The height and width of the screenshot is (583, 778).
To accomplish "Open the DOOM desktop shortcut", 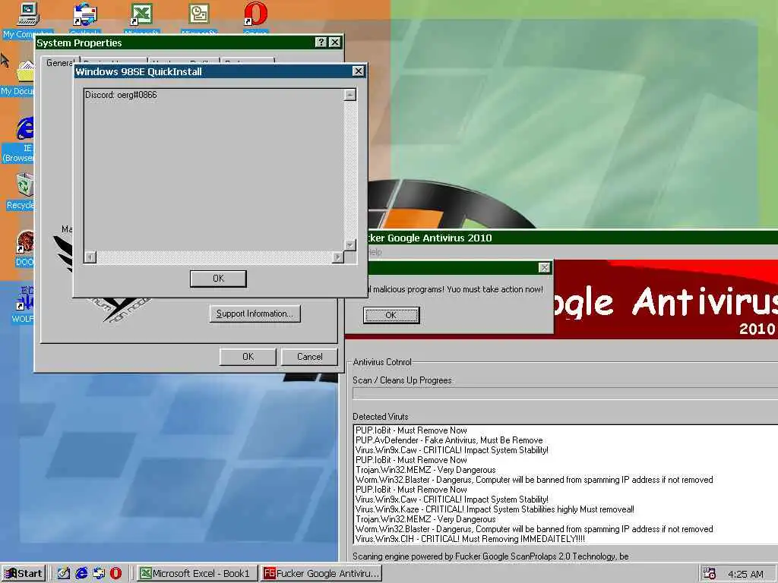I will (25, 242).
